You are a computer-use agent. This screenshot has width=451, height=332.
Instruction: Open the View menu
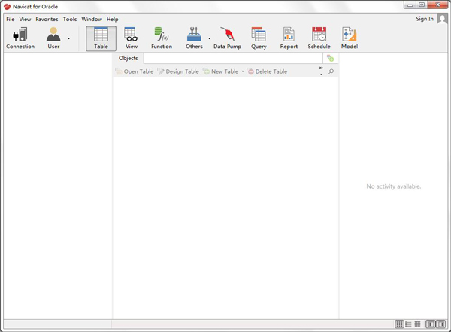tap(25, 19)
